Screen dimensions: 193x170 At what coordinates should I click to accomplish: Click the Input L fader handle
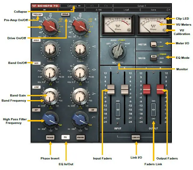click(x=111, y=90)
